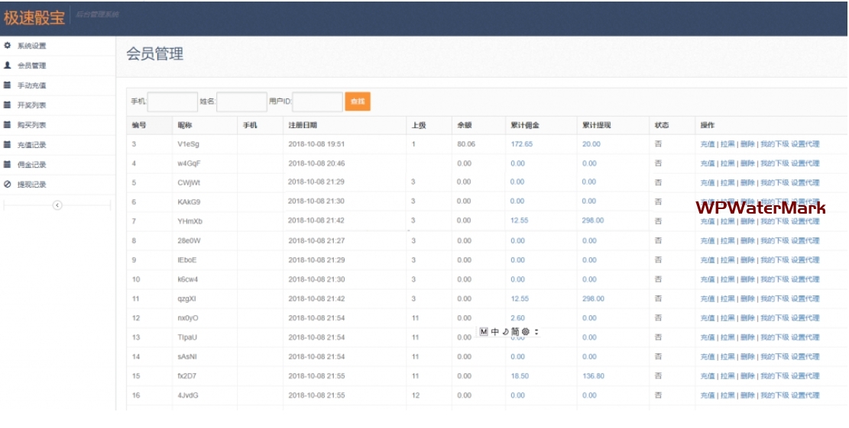Click the list icon beside 佣金记录
849x428 pixels.
click(7, 164)
